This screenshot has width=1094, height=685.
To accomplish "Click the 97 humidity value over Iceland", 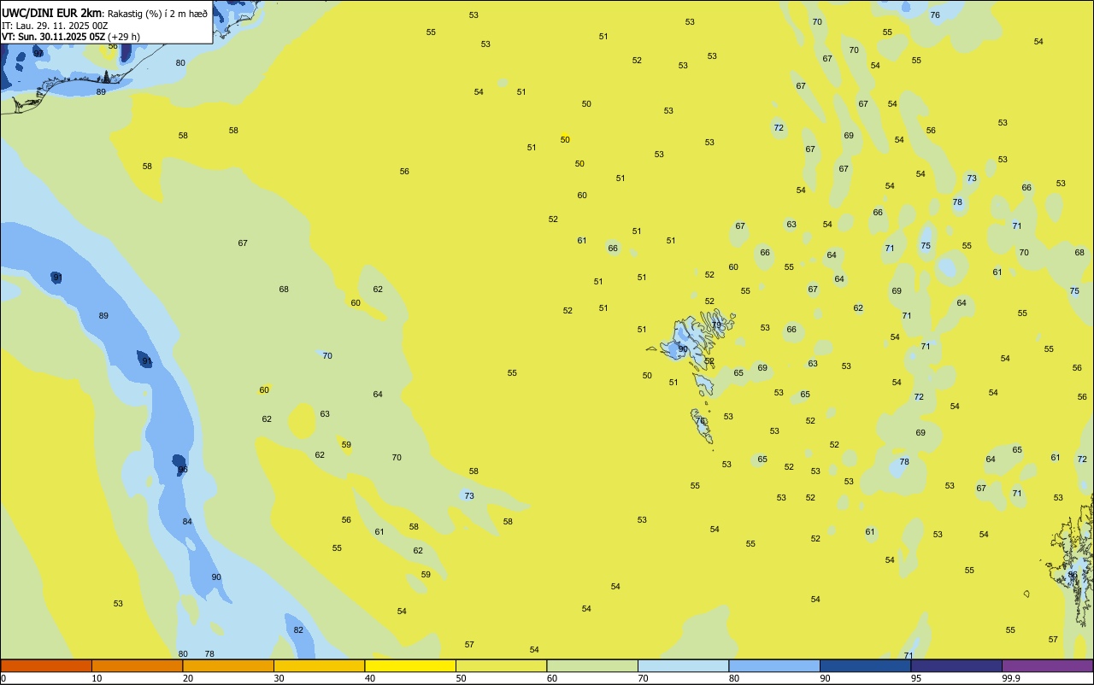I will coord(38,53).
